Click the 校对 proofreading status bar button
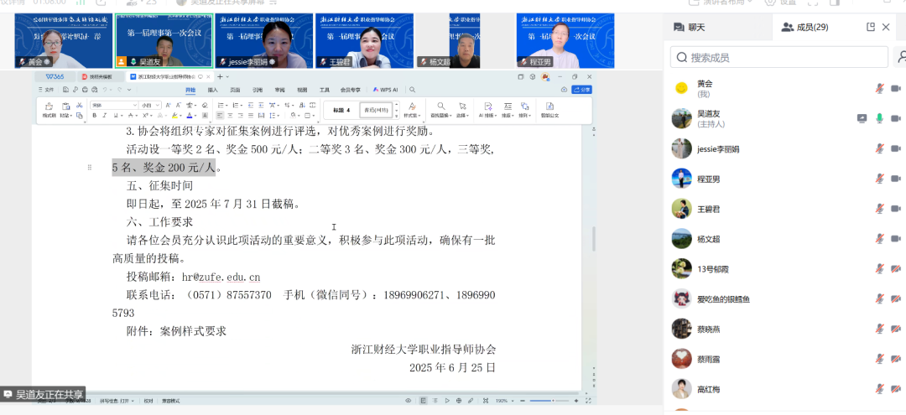This screenshot has height=415, width=906. (x=148, y=401)
